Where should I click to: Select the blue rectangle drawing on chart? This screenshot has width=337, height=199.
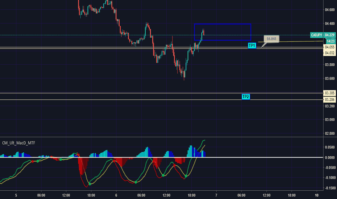pyautogui.click(x=223, y=32)
